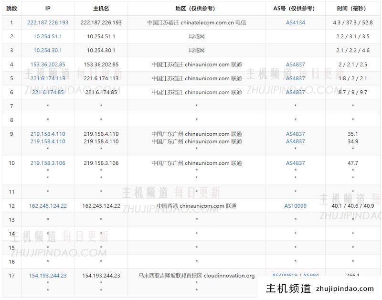Select the 局域网 cell in hop 2
Screen dimensions: 382x300
click(197, 37)
